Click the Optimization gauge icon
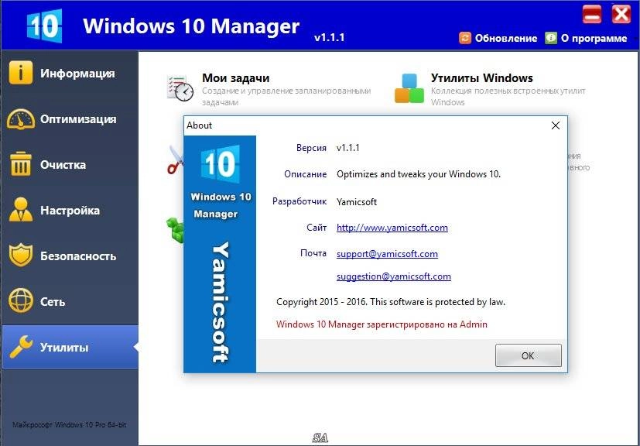This screenshot has width=640, height=446. [21, 118]
